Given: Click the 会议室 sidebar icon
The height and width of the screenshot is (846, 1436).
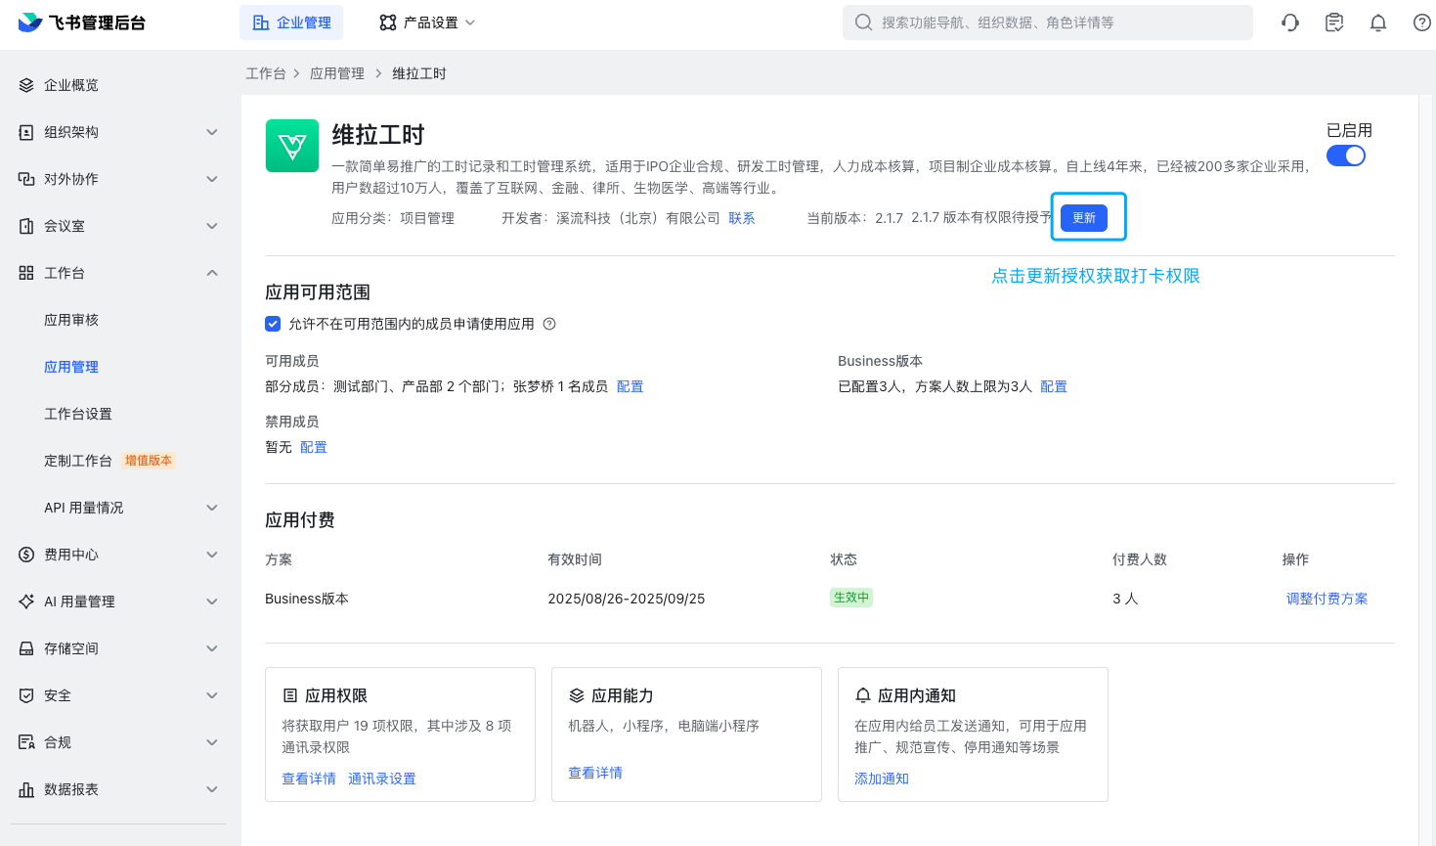Looking at the screenshot, I should 25,225.
